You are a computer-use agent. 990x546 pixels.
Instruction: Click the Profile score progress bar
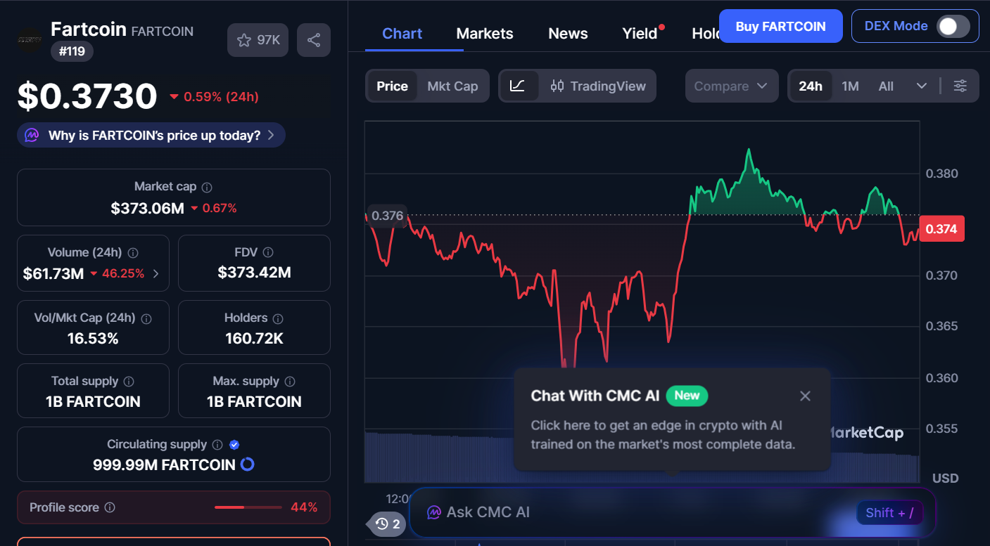click(248, 507)
